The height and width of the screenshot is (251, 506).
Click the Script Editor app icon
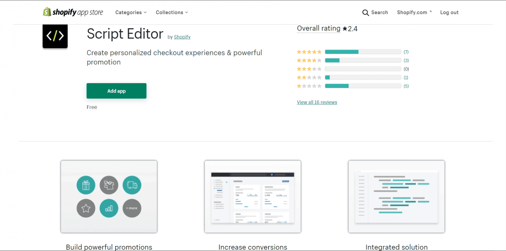(55, 36)
